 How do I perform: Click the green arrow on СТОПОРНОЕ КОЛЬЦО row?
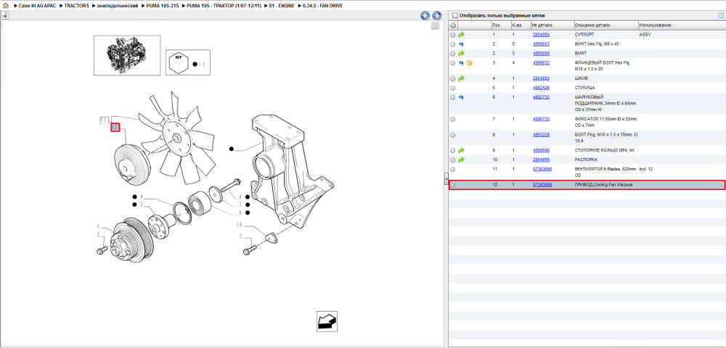click(x=461, y=151)
